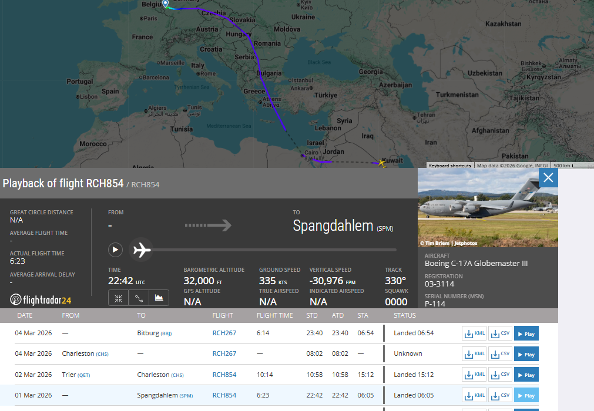The image size is (594, 411).
Task: Click the Keyboard shortcuts map link
Action: pyautogui.click(x=449, y=166)
